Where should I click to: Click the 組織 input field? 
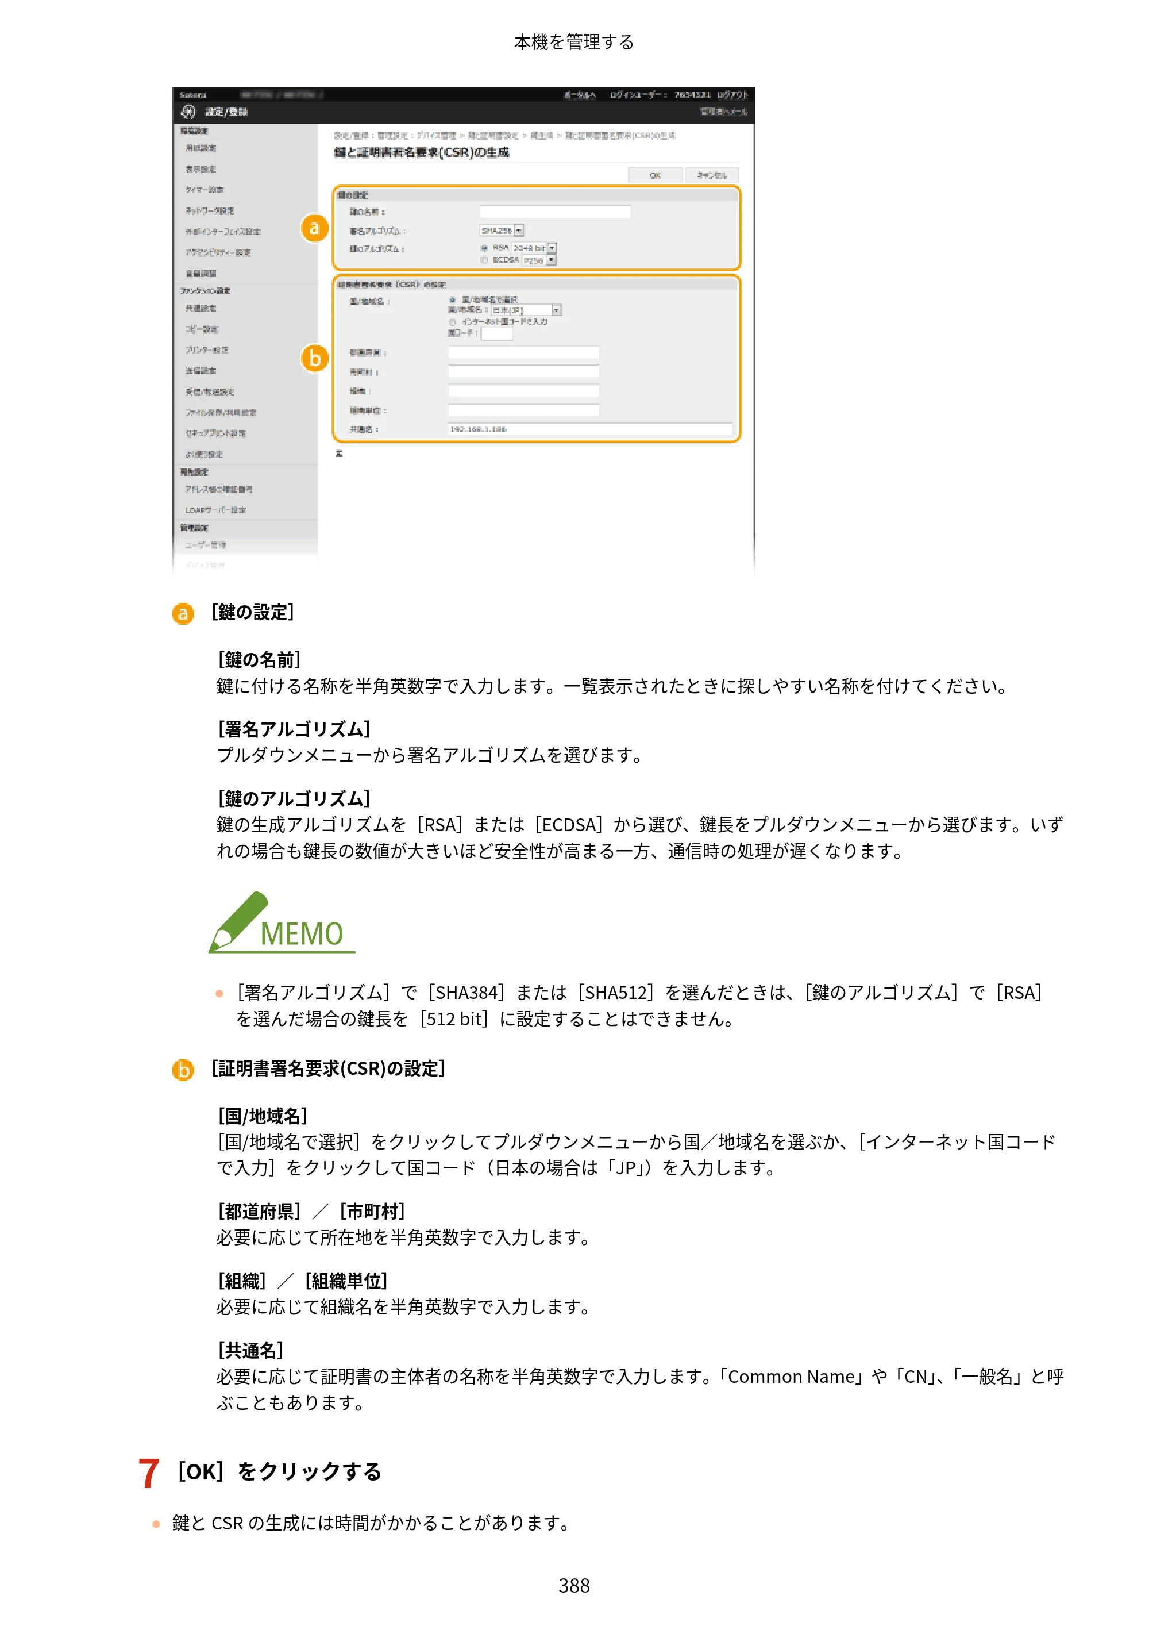523,391
